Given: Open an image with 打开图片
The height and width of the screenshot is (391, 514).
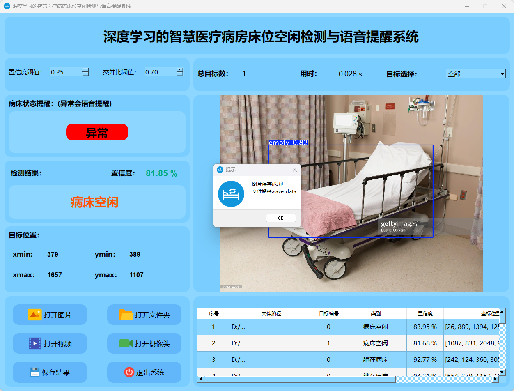Looking at the screenshot, I should coord(50,315).
